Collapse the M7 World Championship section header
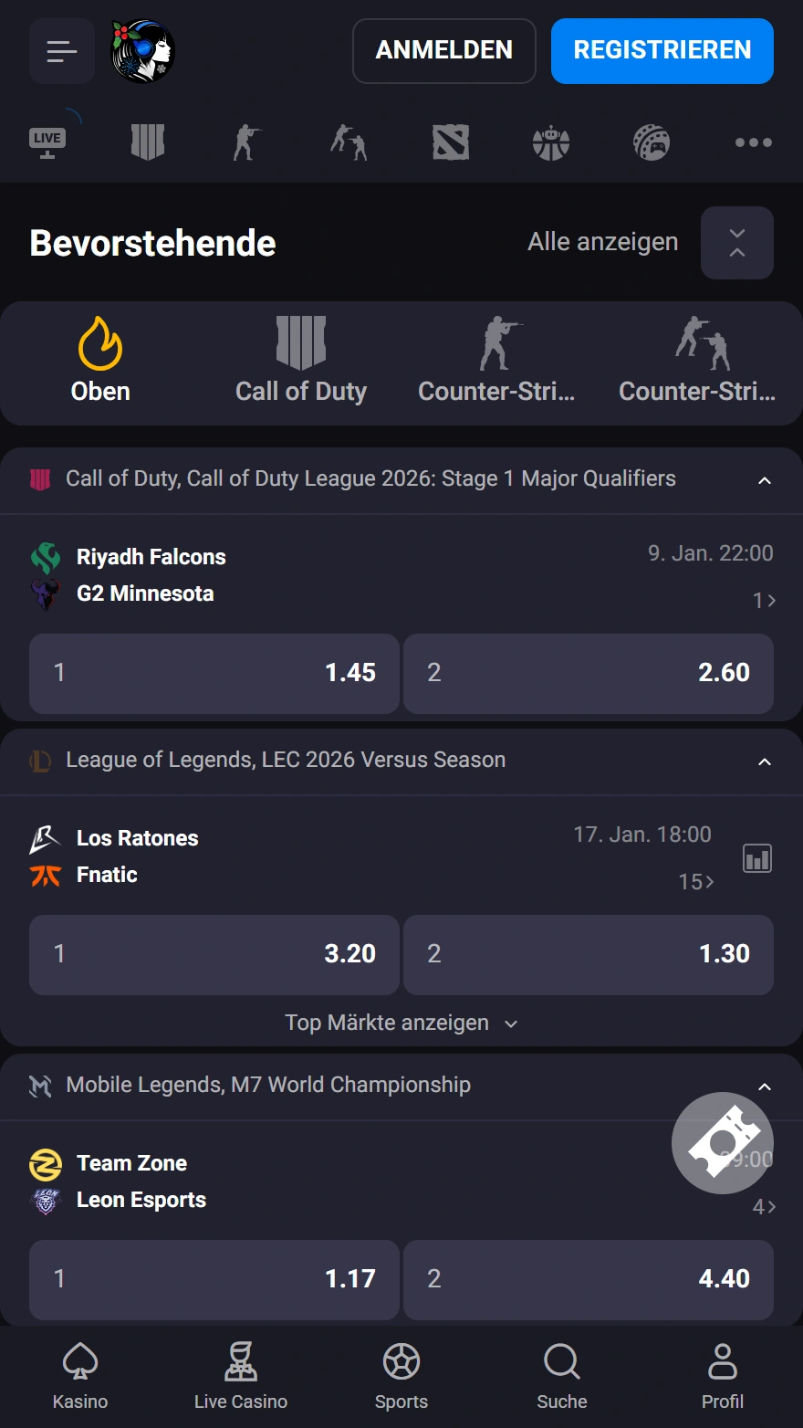Image resolution: width=803 pixels, height=1428 pixels. [765, 1087]
